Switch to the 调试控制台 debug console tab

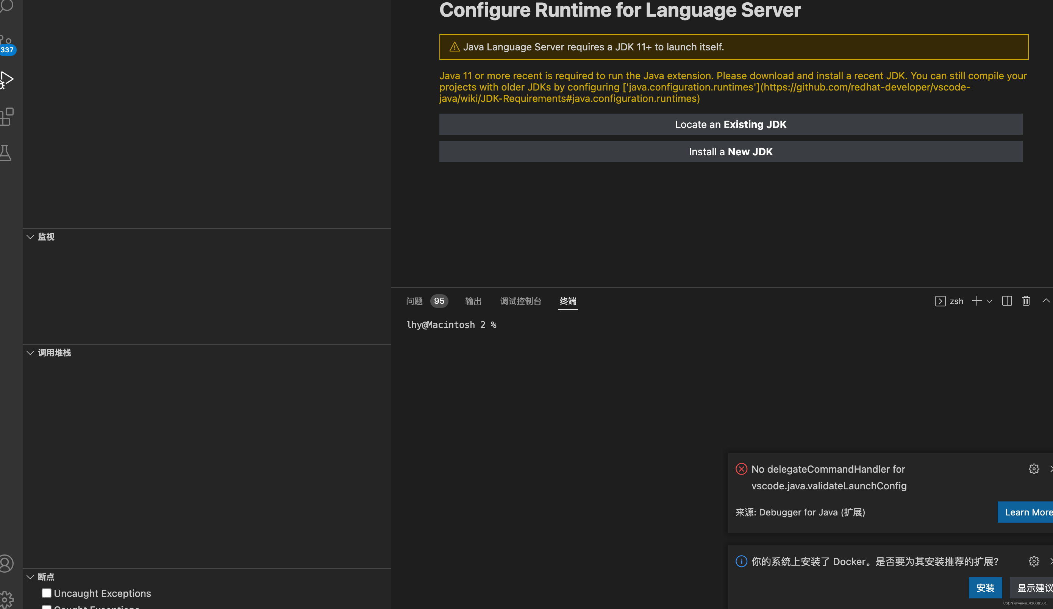(x=520, y=301)
